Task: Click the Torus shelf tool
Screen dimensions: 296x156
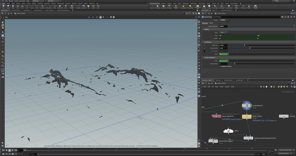Action: pyautogui.click(x=18, y=6)
